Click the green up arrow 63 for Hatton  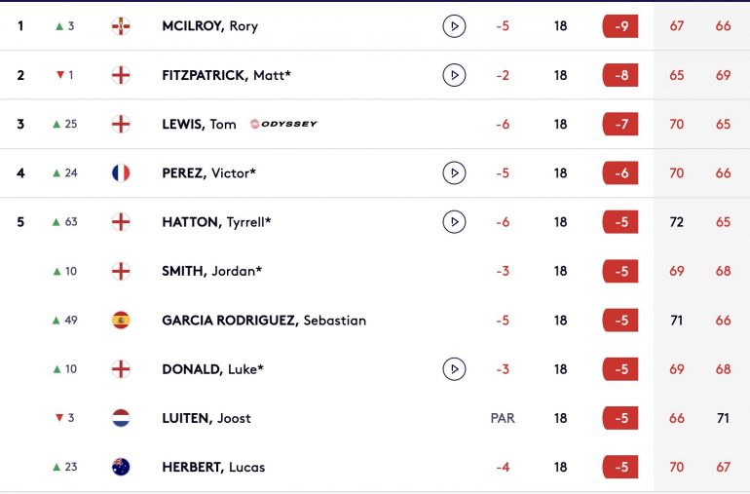coord(64,222)
